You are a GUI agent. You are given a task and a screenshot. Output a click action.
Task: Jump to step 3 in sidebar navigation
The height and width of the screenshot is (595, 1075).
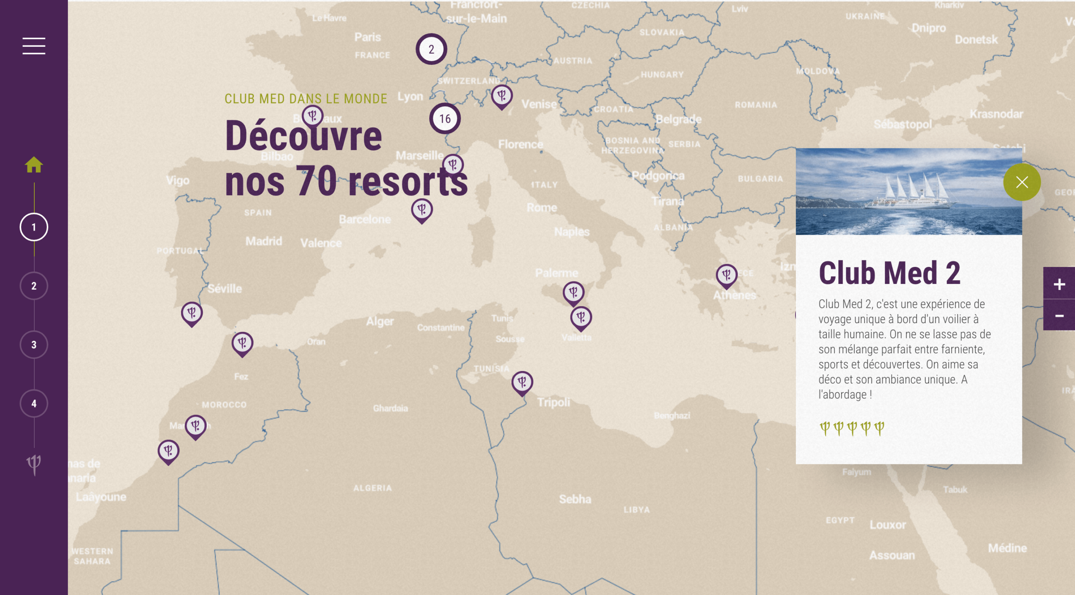pyautogui.click(x=34, y=345)
